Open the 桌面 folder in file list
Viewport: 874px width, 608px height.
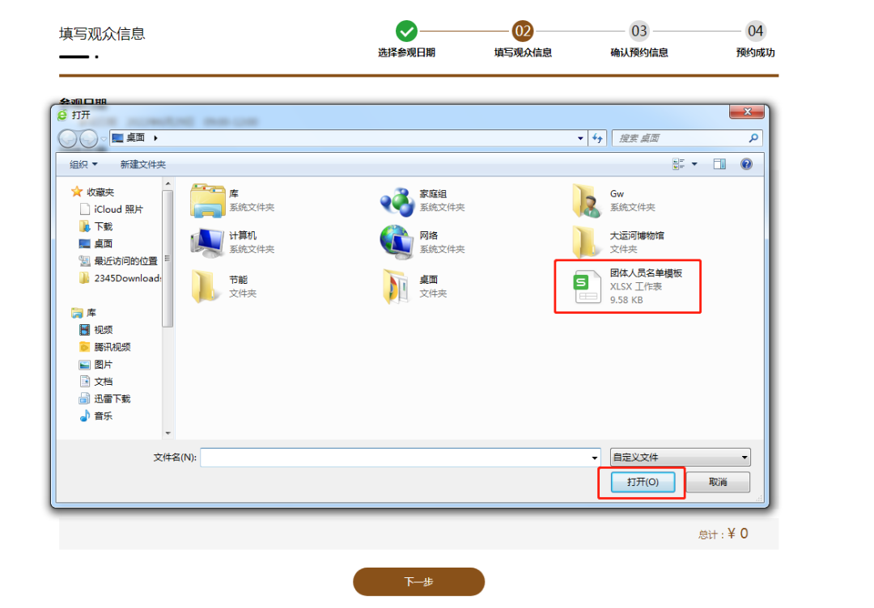[x=415, y=286]
